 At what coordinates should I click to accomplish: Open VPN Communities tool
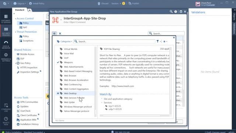(27, 102)
